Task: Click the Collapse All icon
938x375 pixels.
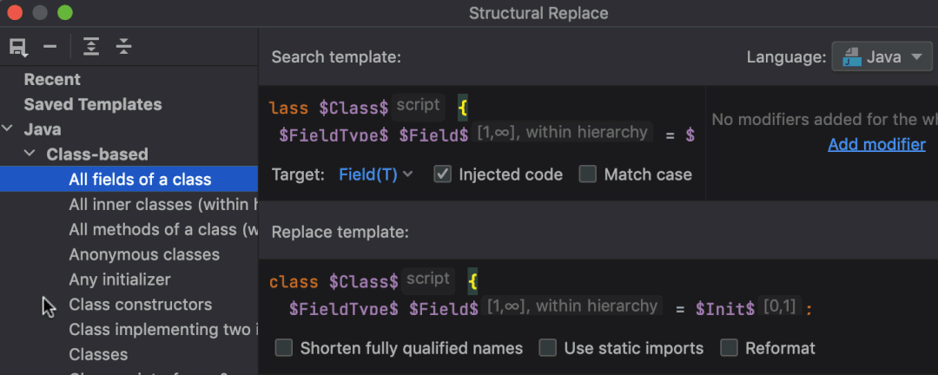Action: click(x=123, y=47)
